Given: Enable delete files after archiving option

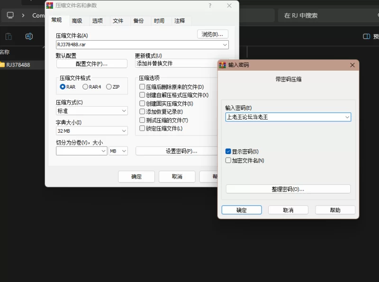Looking at the screenshot, I should click(142, 87).
